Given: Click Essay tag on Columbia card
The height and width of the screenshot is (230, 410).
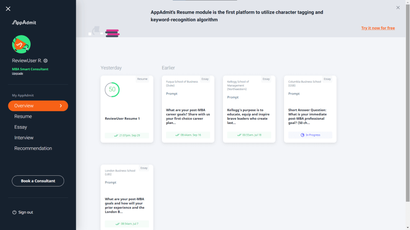Looking at the screenshot, I should [x=327, y=79].
